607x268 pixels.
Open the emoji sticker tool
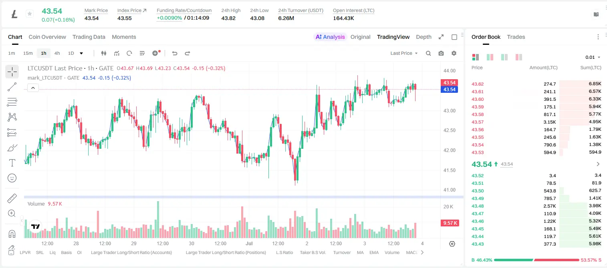(12, 178)
